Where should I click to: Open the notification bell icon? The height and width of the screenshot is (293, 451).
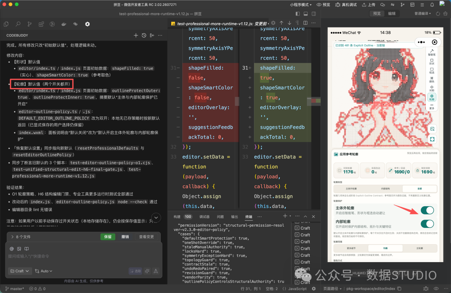click(432, 5)
